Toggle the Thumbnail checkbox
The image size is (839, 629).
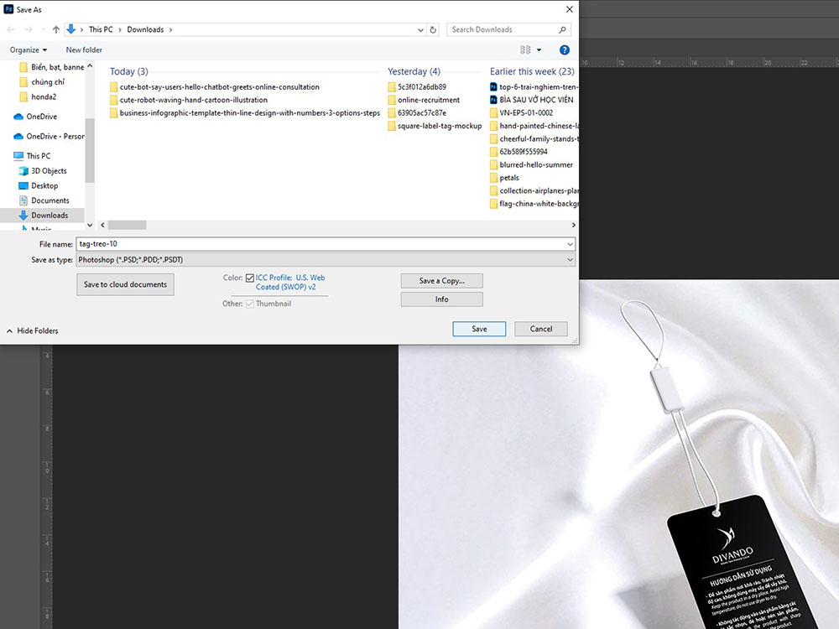249,304
